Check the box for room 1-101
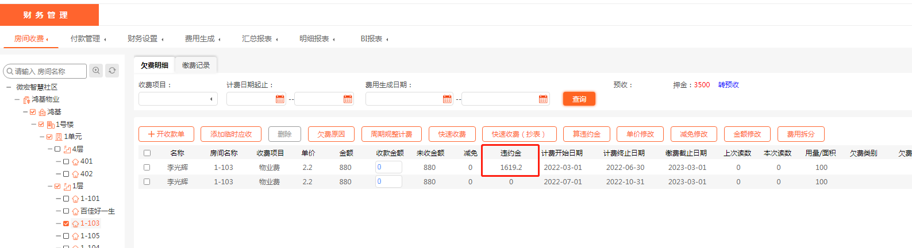 pyautogui.click(x=66, y=199)
